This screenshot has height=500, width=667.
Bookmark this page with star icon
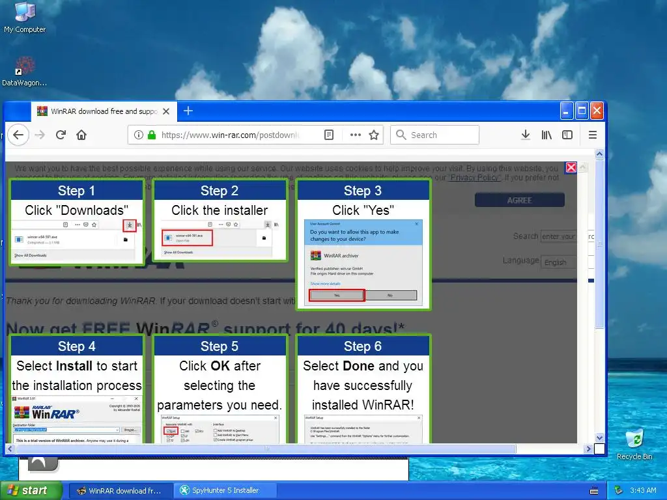374,135
